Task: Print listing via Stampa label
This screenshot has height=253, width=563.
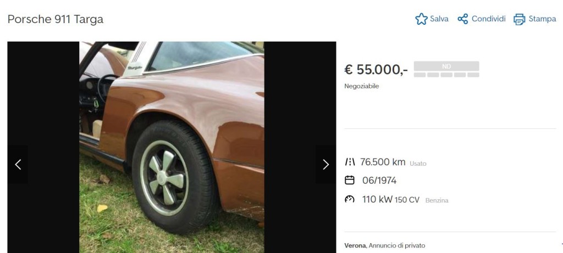Action: [542, 19]
